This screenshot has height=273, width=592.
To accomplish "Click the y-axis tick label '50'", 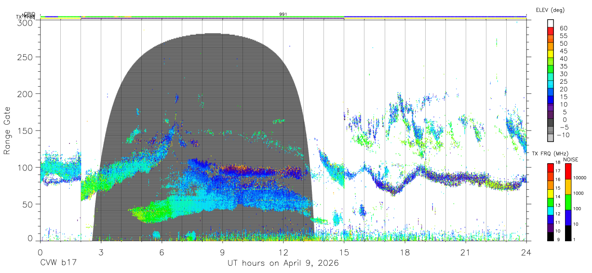I will (x=27, y=204).
